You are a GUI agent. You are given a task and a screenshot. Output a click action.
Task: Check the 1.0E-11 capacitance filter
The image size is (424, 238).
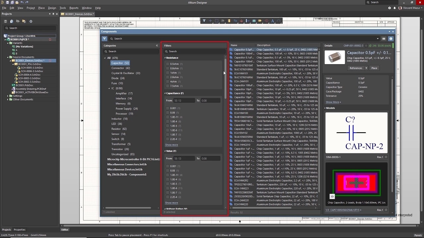168,117
